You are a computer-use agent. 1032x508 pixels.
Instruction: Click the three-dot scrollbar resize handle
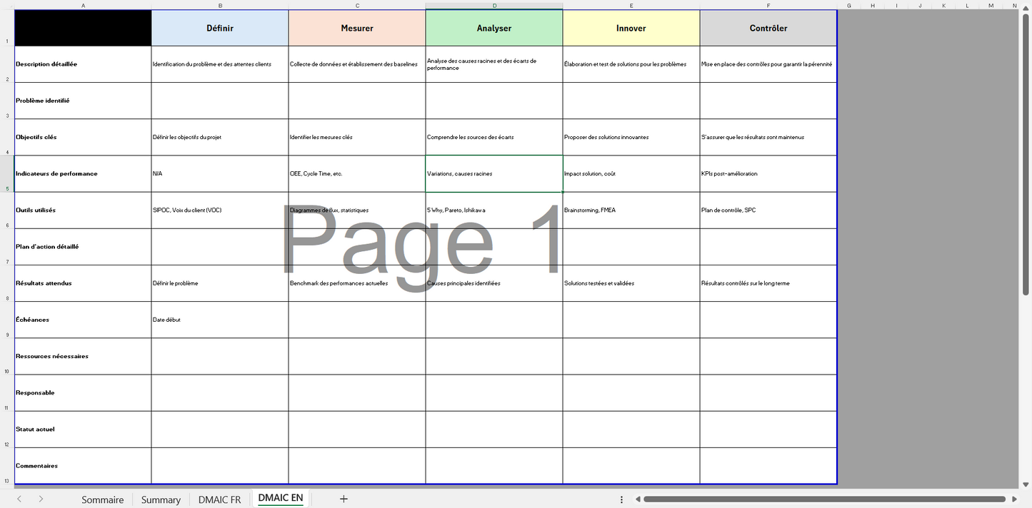[x=622, y=499]
